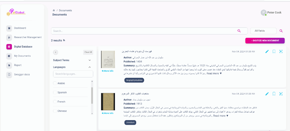Image resolution: width=290 pixels, height=131 pixels.
Task: Click the Search languages input field
Action: (73, 74)
